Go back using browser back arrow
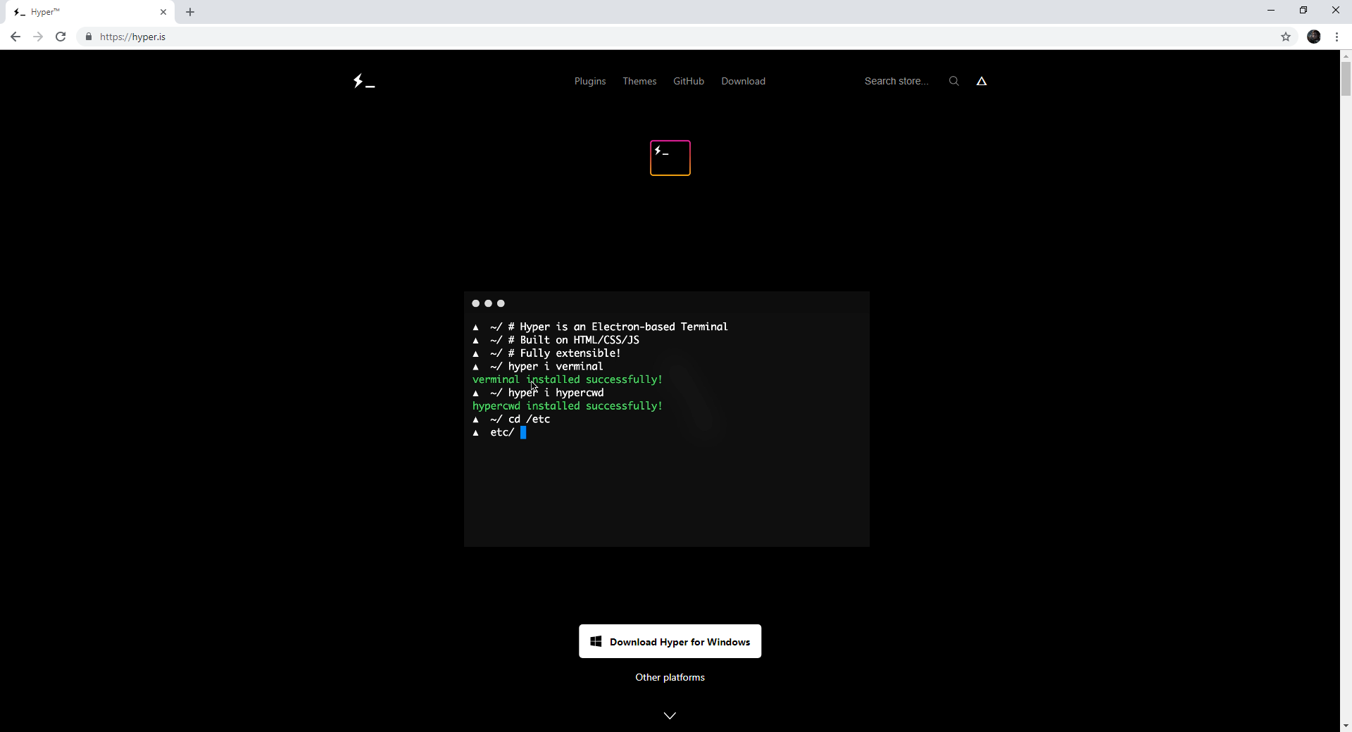 (15, 37)
